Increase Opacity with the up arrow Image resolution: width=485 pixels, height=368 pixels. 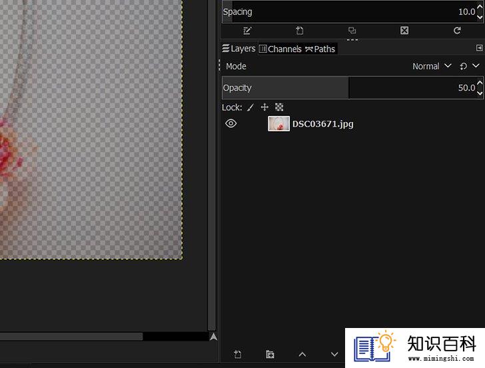pos(480,83)
